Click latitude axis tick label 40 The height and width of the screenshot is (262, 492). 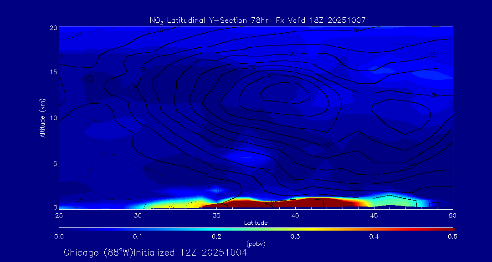pyautogui.click(x=295, y=216)
